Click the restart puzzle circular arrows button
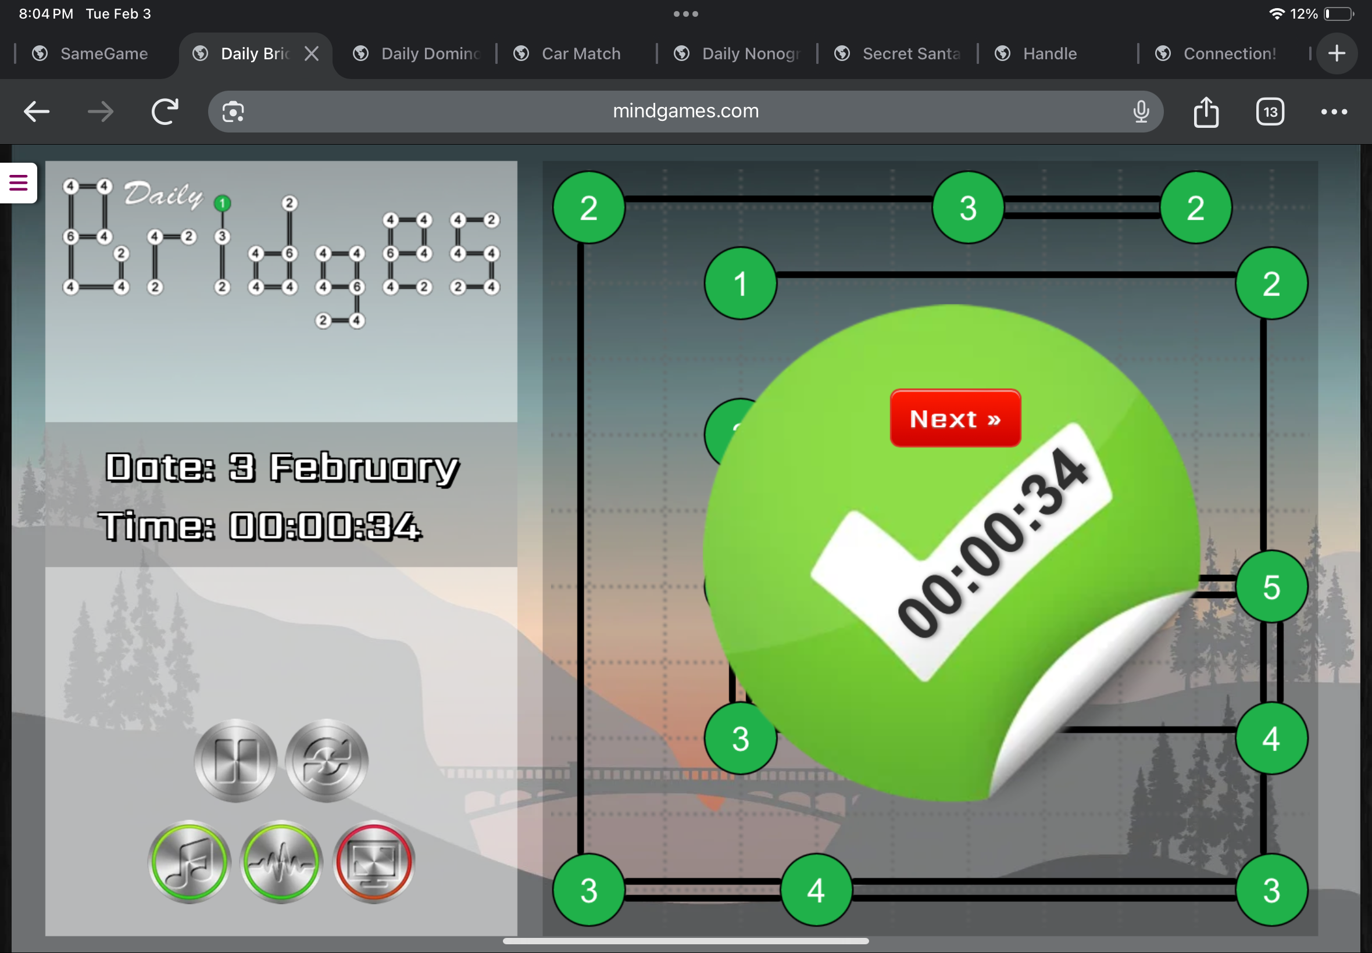Viewport: 1372px width, 953px height. point(327,761)
